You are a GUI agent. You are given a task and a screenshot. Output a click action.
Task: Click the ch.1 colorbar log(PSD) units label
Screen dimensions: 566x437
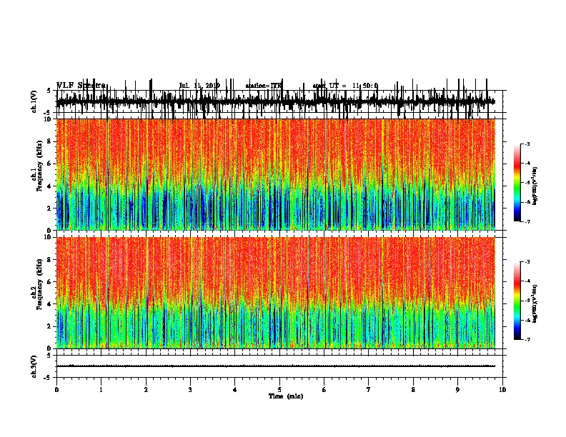[x=535, y=186]
